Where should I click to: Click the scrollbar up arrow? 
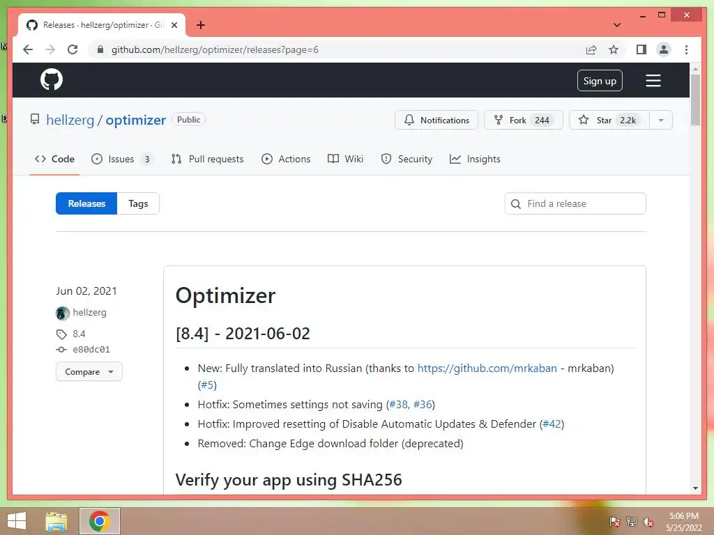695,69
